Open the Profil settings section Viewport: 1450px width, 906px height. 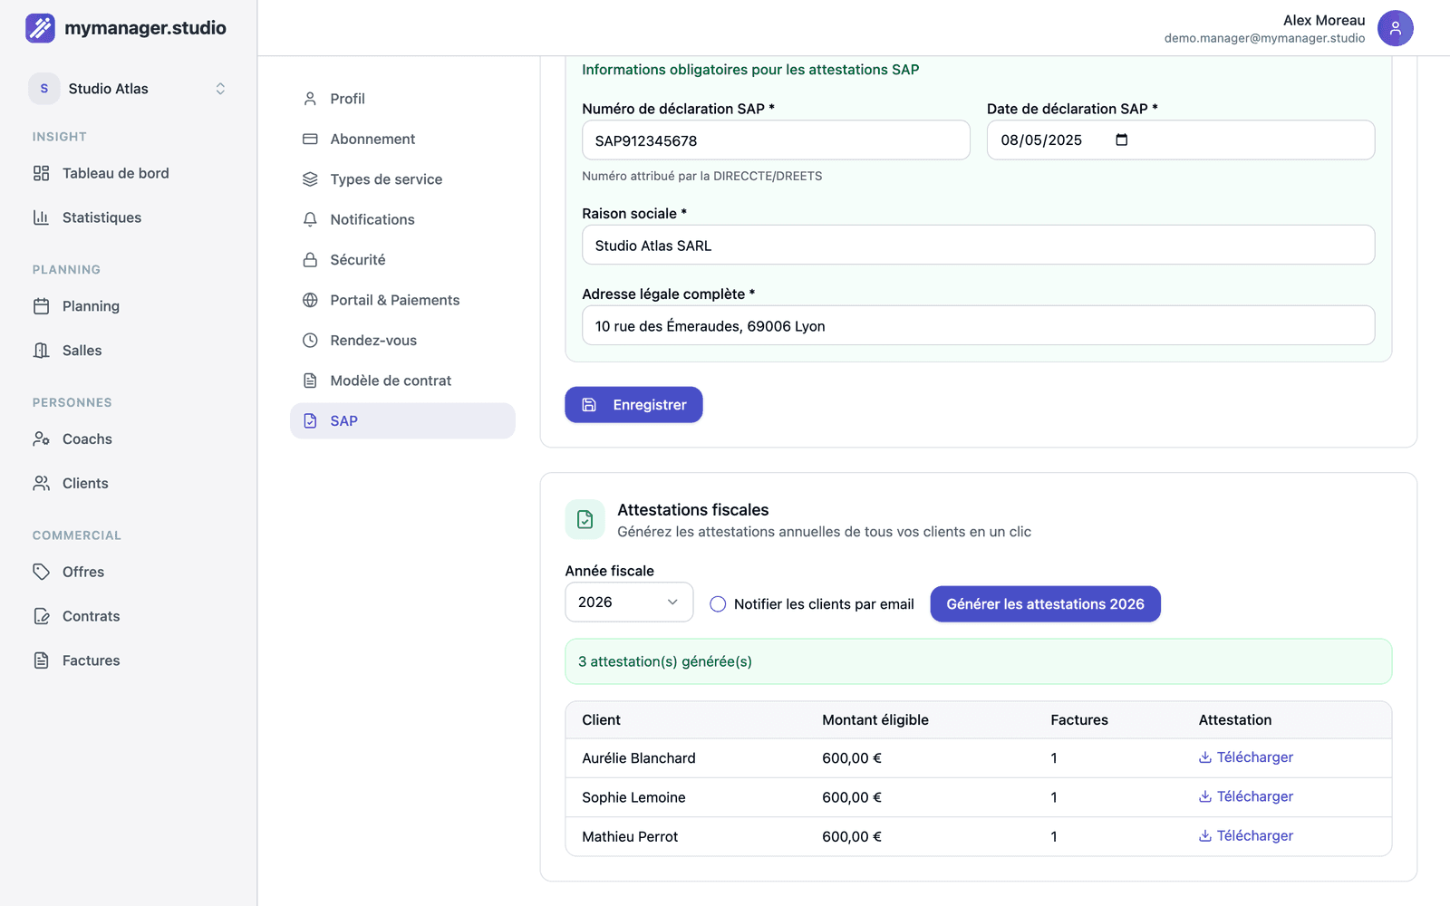click(402, 99)
